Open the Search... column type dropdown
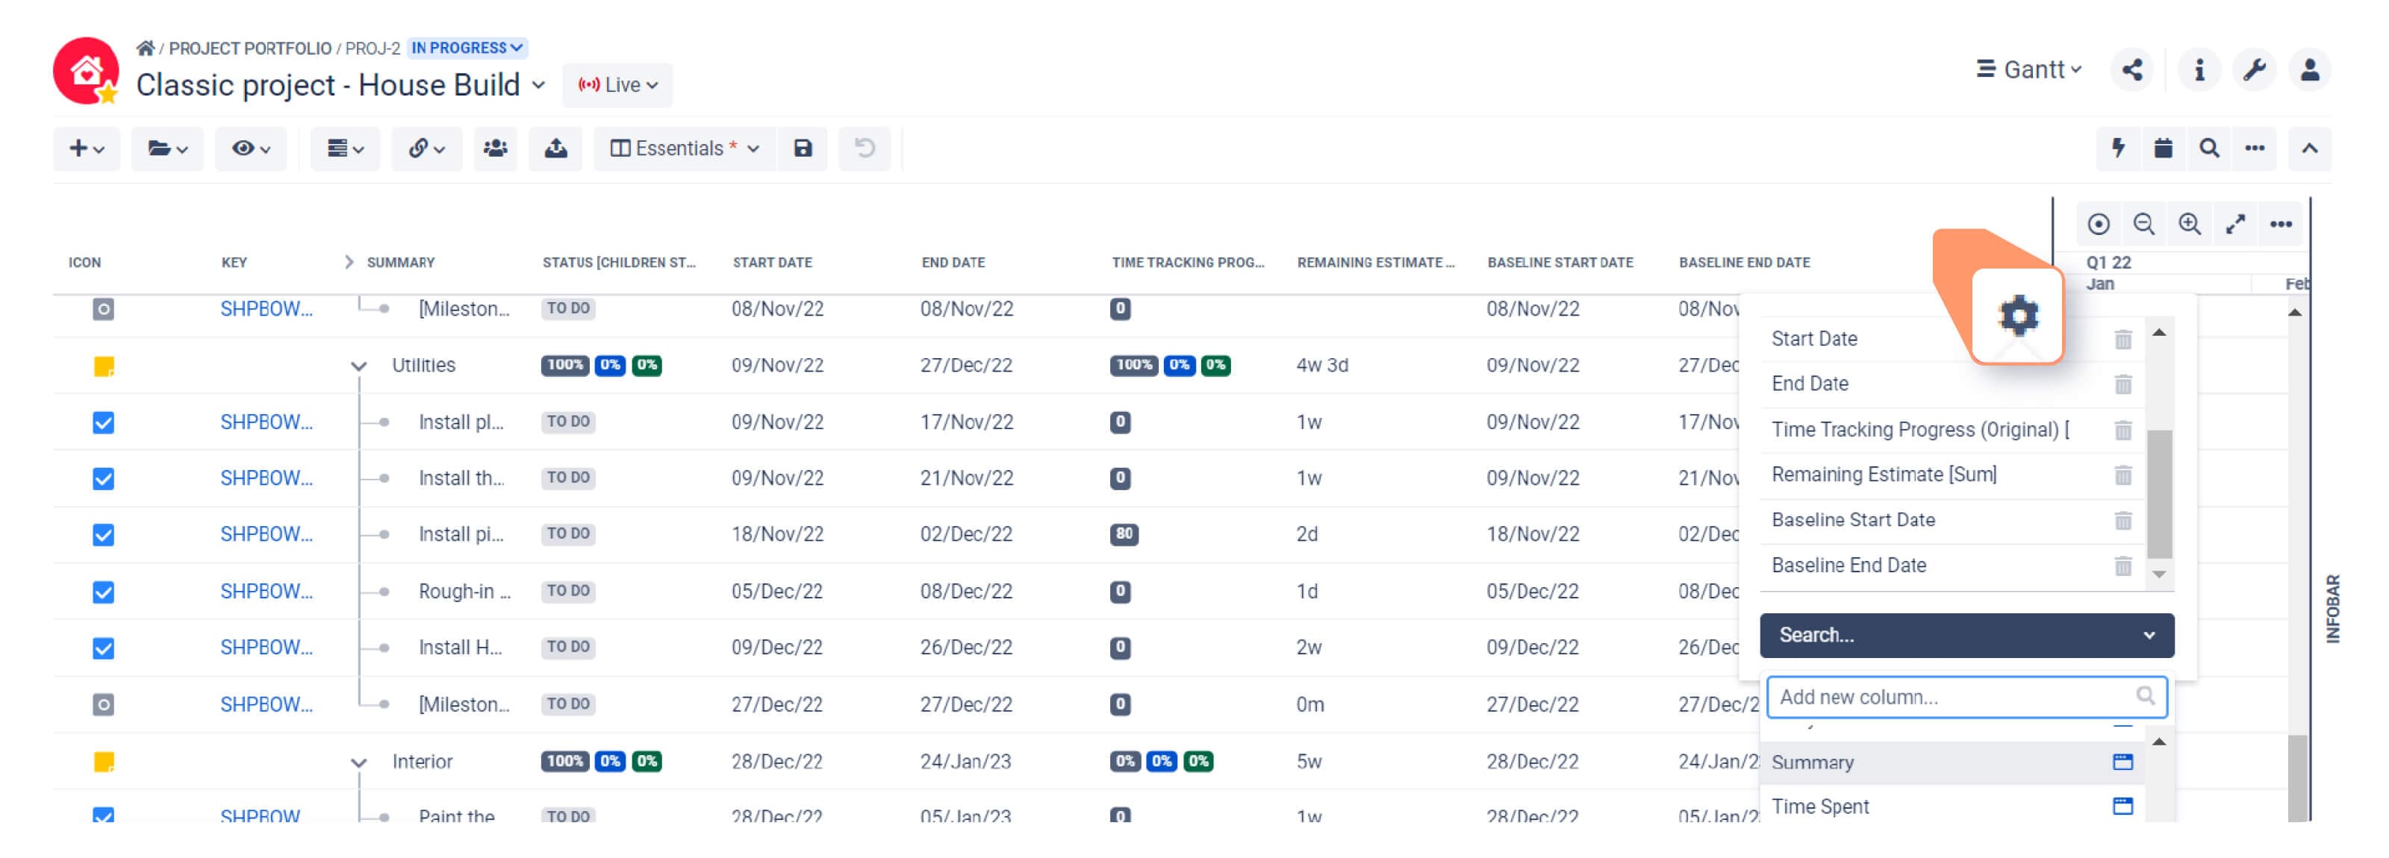 tap(1967, 636)
